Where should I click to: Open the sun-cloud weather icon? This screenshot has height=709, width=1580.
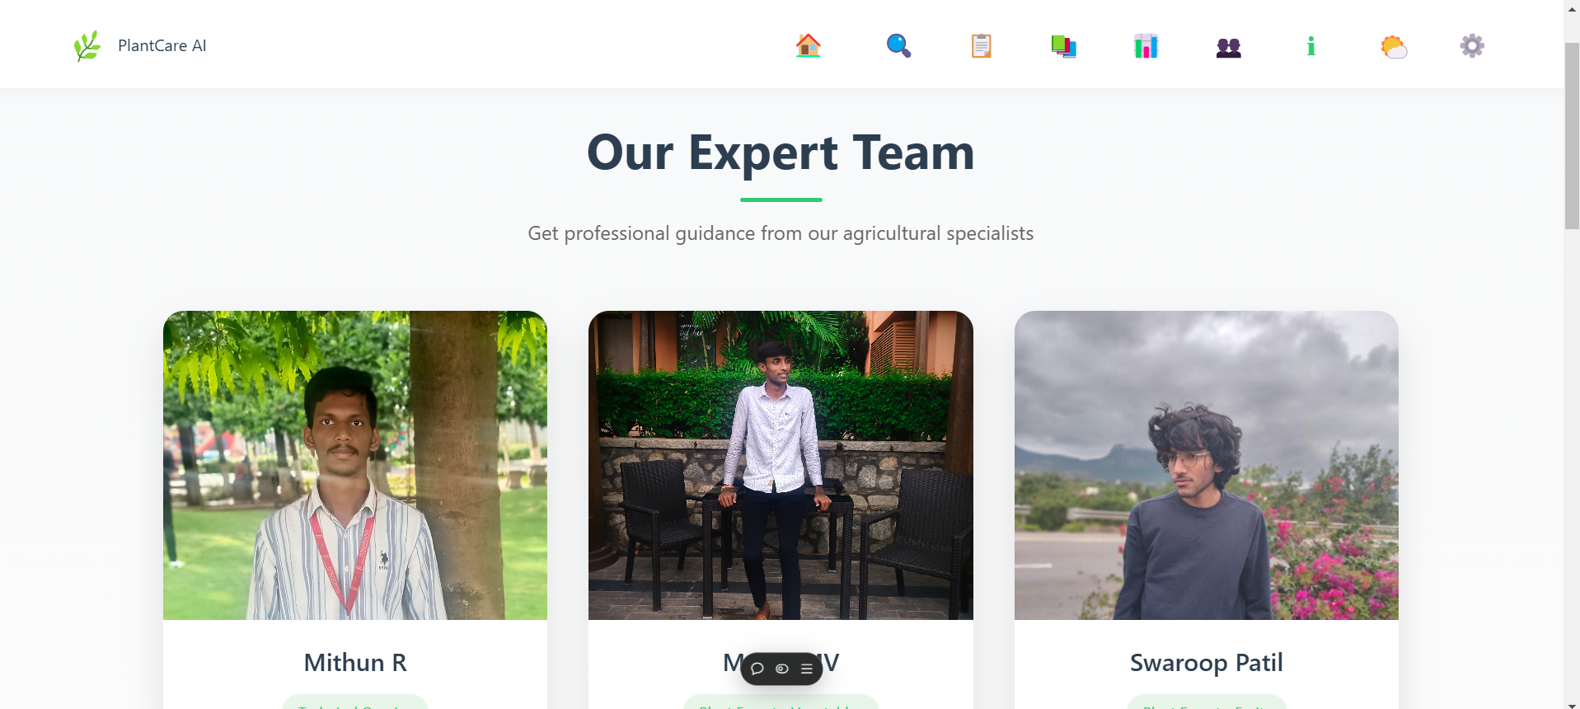click(x=1394, y=47)
